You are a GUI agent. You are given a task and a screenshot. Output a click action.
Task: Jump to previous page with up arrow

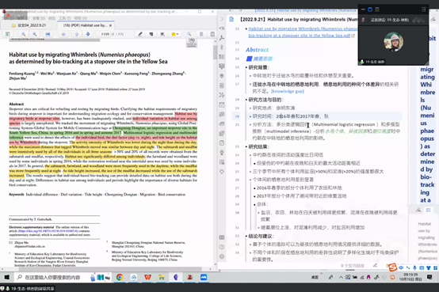(x=76, y=34)
